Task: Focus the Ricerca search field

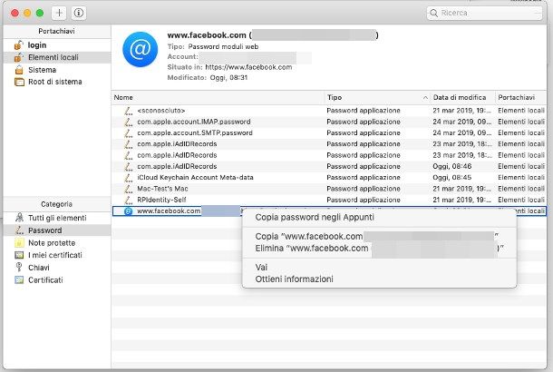Action: 484,13
